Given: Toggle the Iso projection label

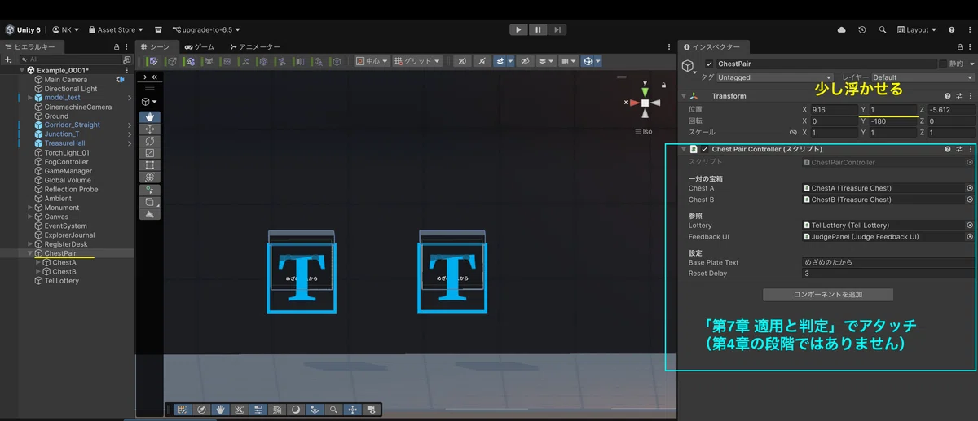Looking at the screenshot, I should pyautogui.click(x=644, y=131).
